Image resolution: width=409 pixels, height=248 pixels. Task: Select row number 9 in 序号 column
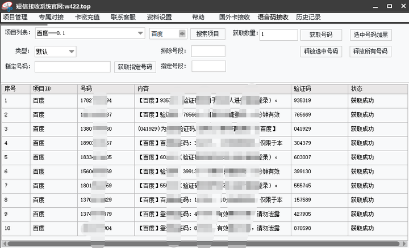[x=6, y=214]
